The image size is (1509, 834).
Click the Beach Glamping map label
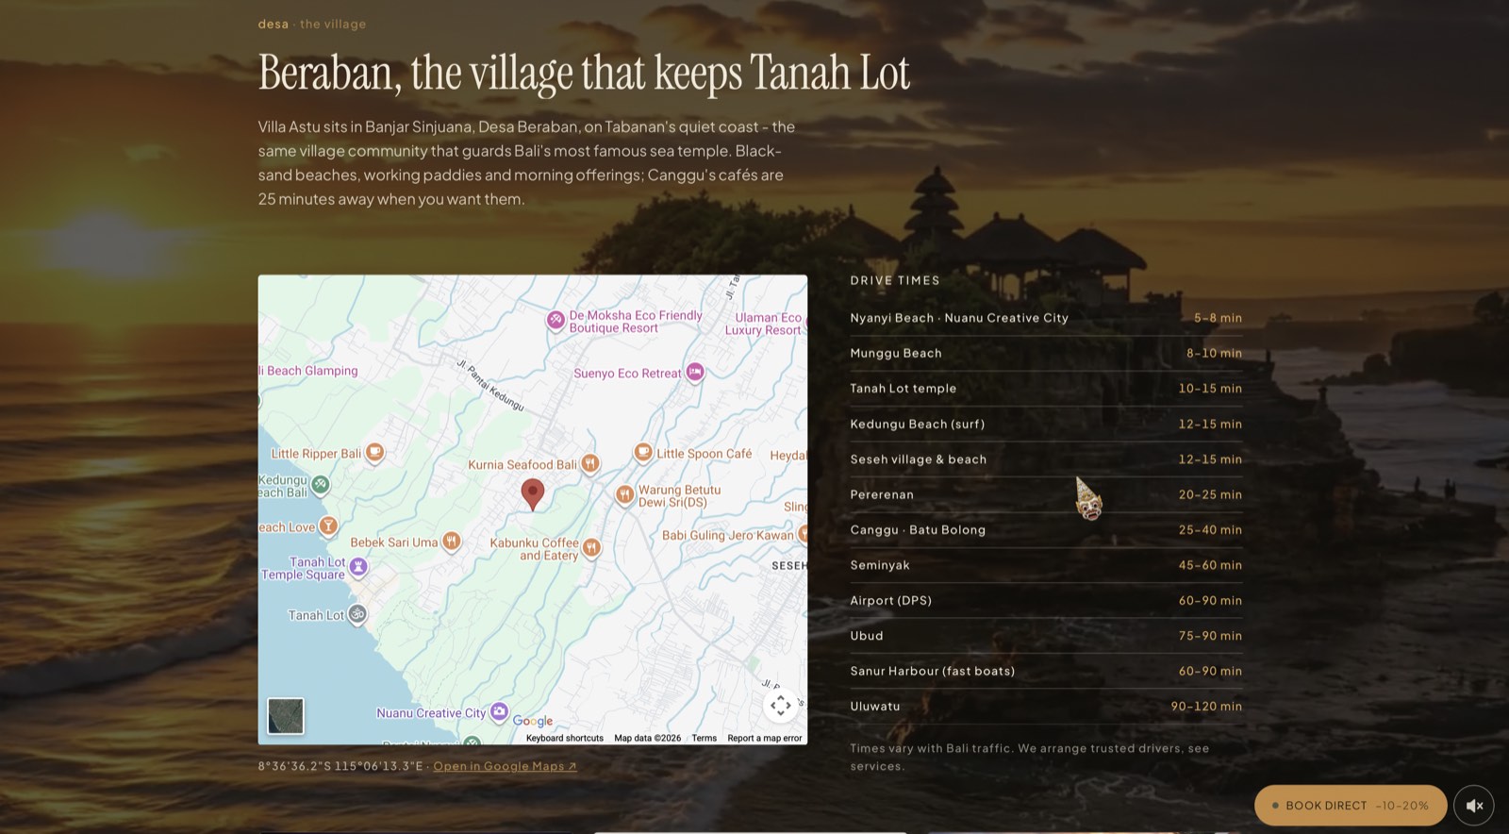click(x=309, y=371)
